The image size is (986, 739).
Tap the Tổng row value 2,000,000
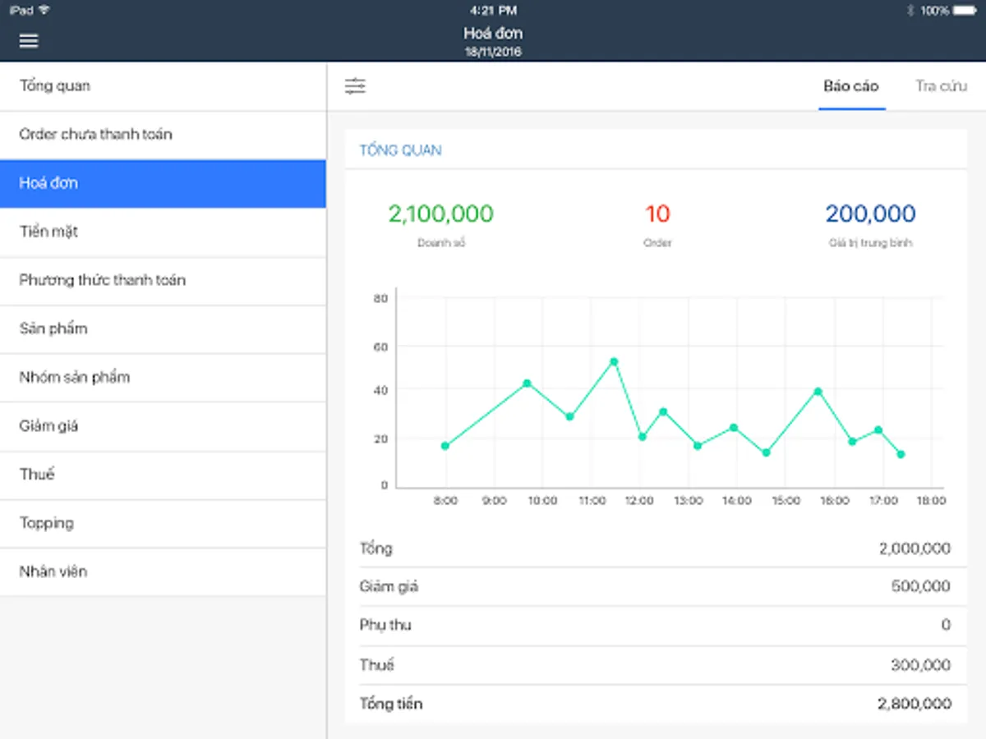[x=915, y=549]
